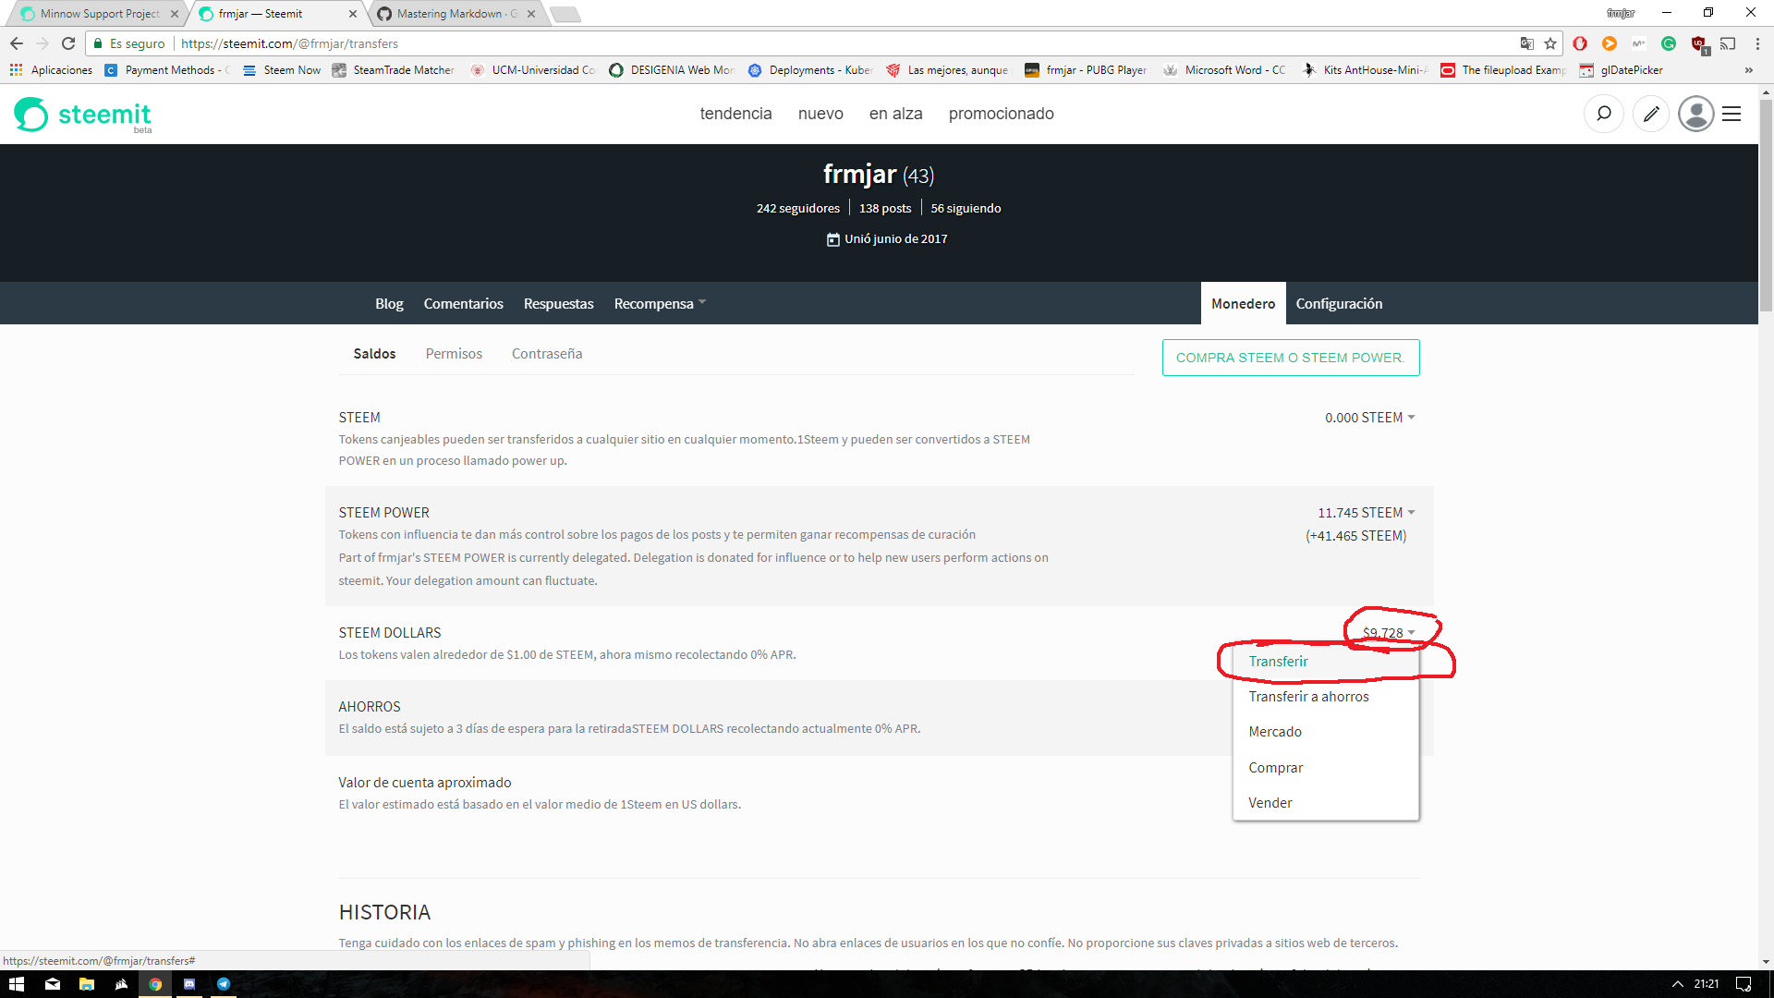Switch to the Permisos tab
Image resolution: width=1774 pixels, height=998 pixels.
tap(454, 354)
